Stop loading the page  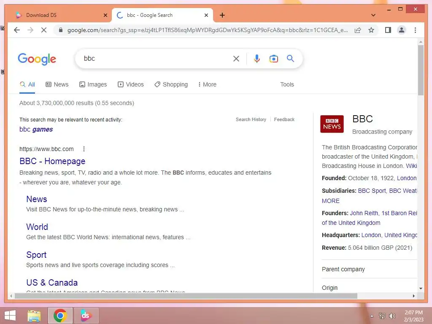(x=44, y=30)
